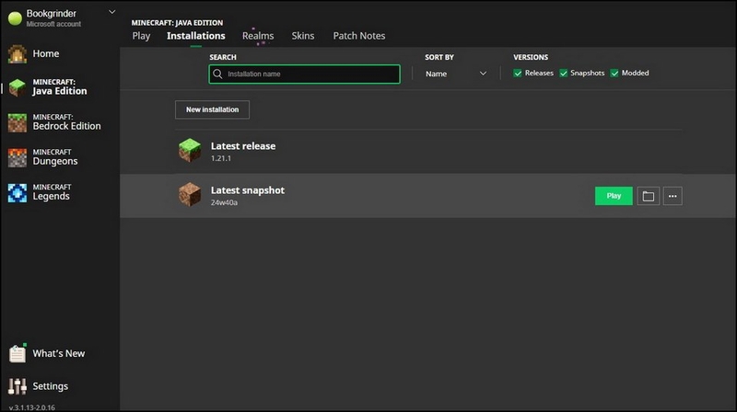This screenshot has width=737, height=412.
Task: Expand the Bookgrinder account dropdown chevron
Action: [111, 12]
